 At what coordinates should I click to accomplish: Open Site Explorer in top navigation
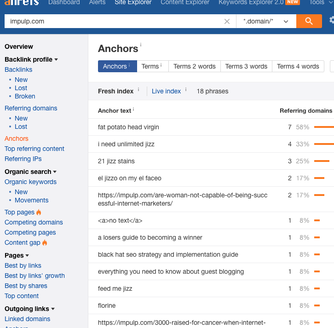[x=133, y=2]
